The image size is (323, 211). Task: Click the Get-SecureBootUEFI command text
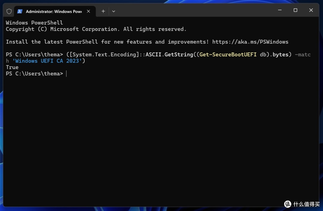pos(228,54)
